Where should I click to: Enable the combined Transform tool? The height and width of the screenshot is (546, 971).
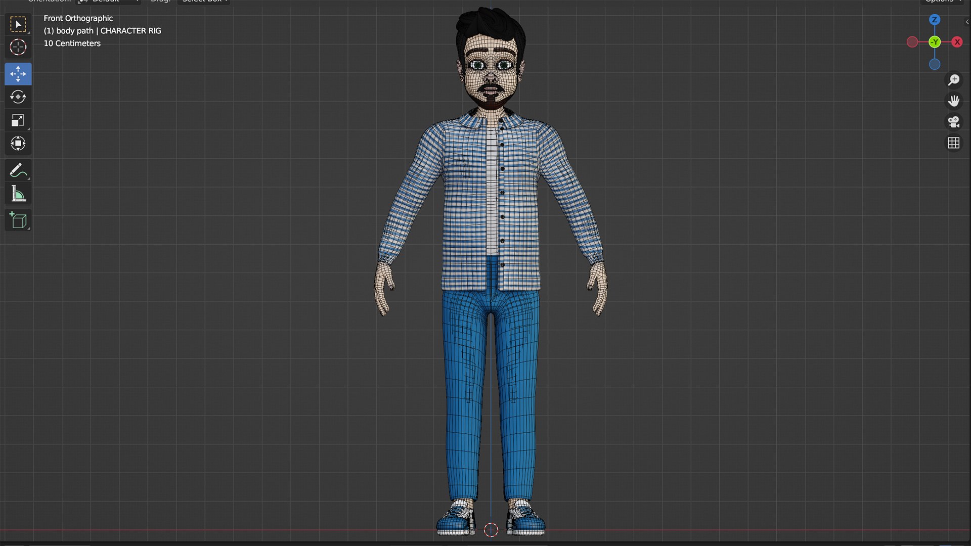18,144
